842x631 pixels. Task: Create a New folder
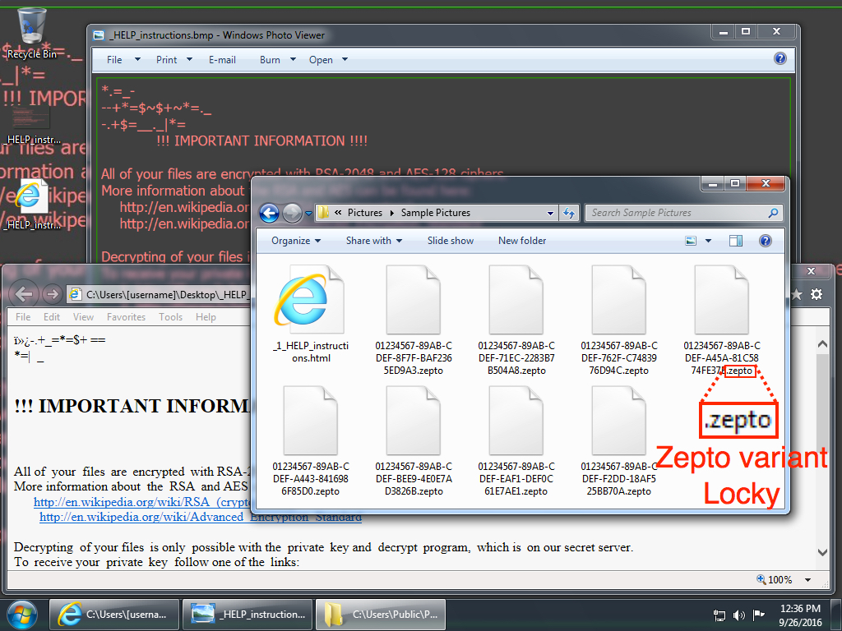click(x=522, y=241)
